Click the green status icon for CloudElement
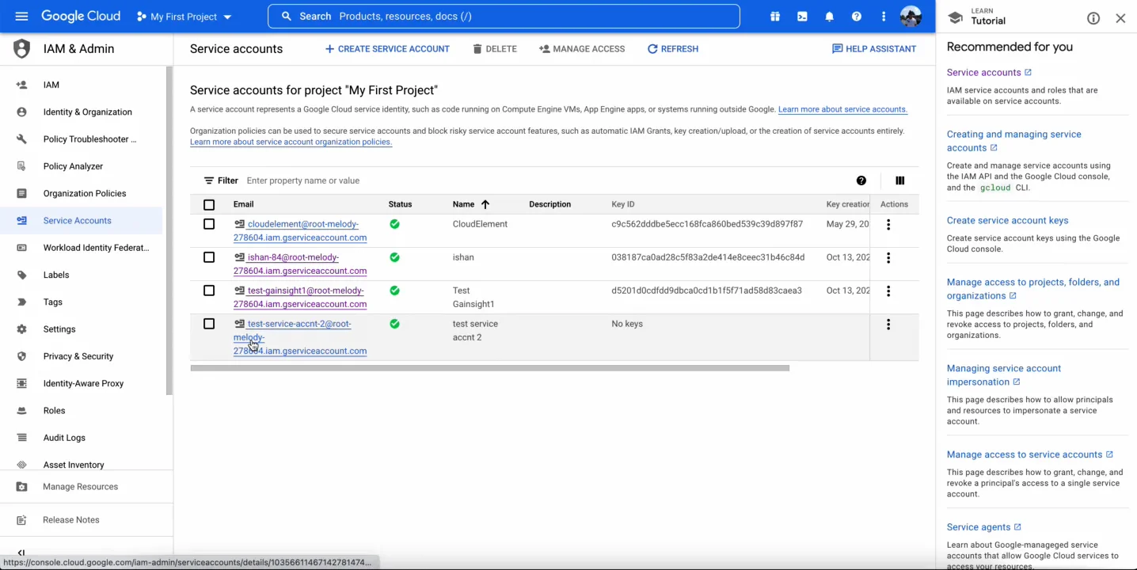Viewport: 1137px width, 570px height. tap(394, 224)
